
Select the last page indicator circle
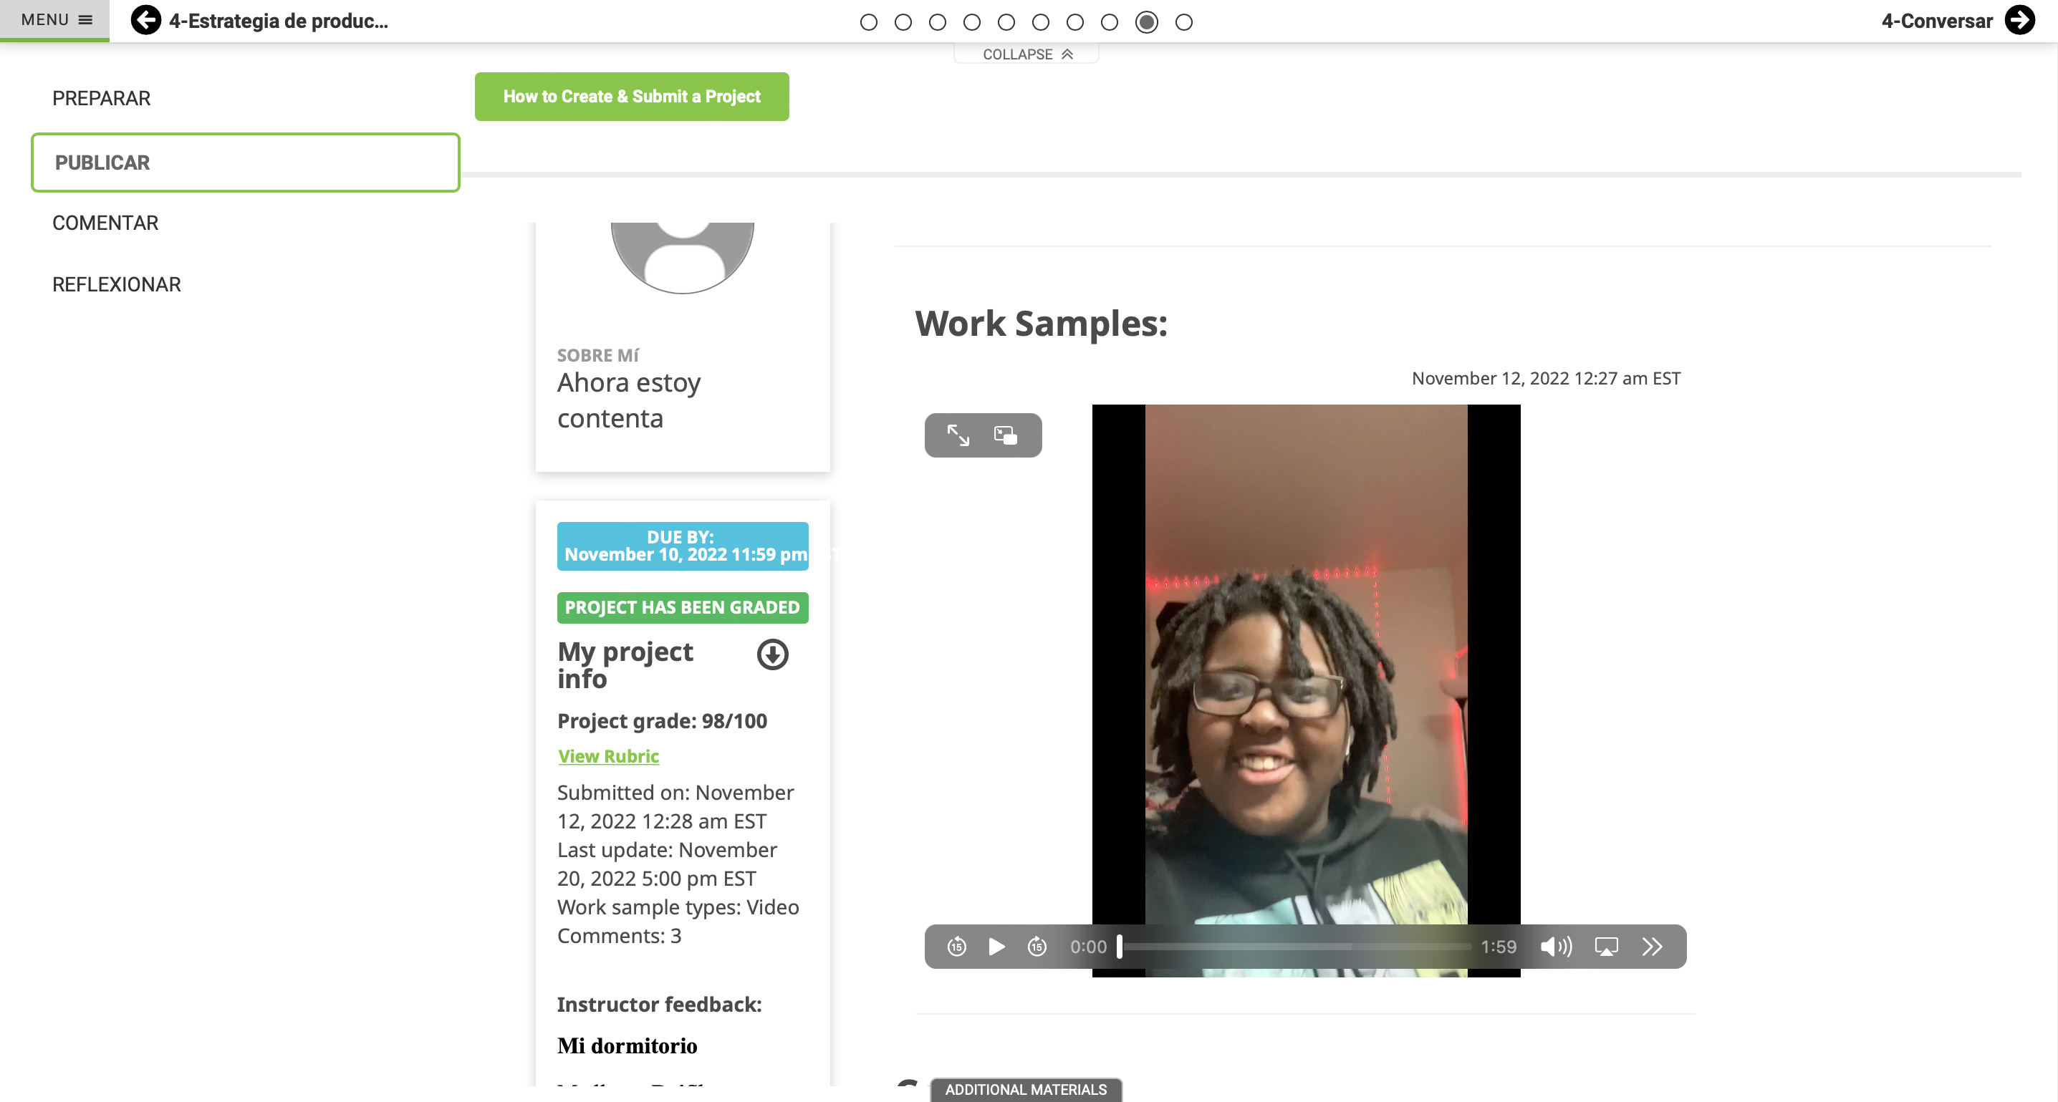[1184, 22]
